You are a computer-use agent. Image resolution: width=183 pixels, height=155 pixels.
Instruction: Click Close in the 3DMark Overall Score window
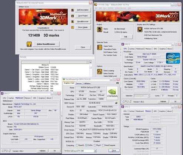pyautogui.click(x=83, y=47)
